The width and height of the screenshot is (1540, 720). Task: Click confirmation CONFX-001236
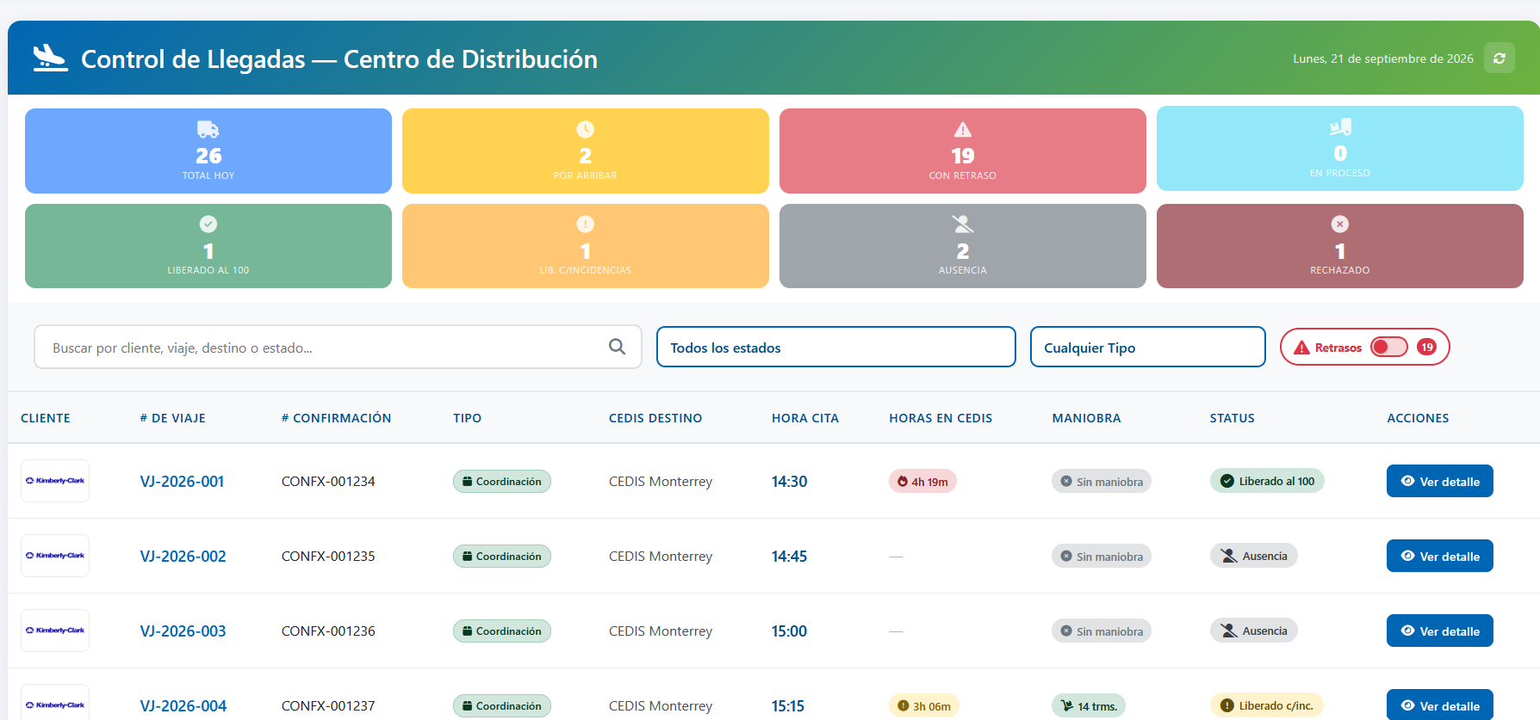point(328,631)
